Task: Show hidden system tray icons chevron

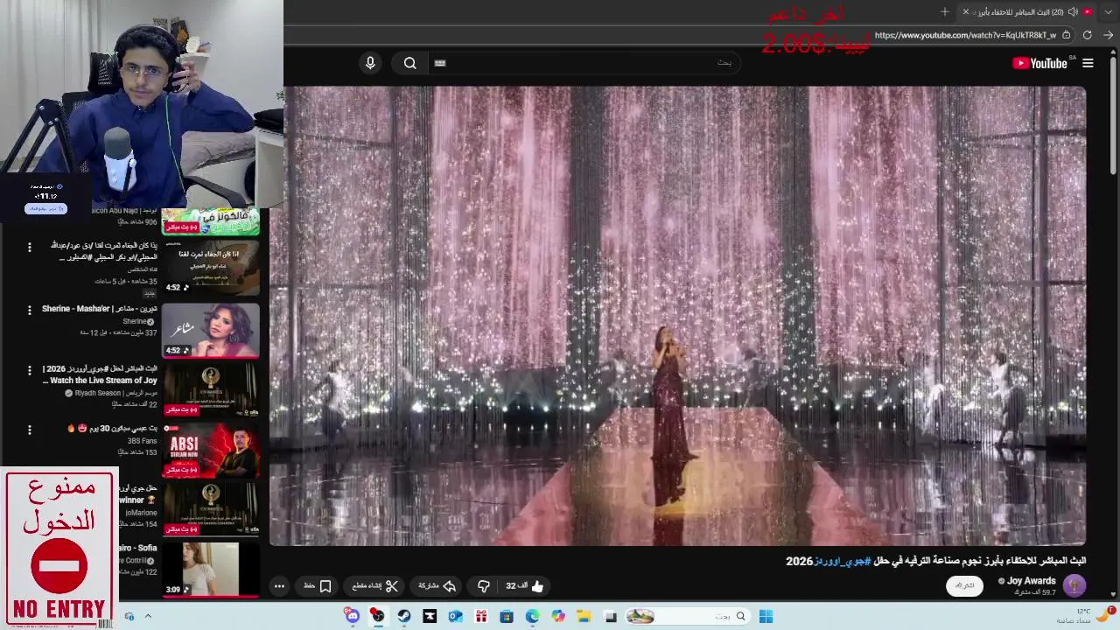Action: coord(148,616)
